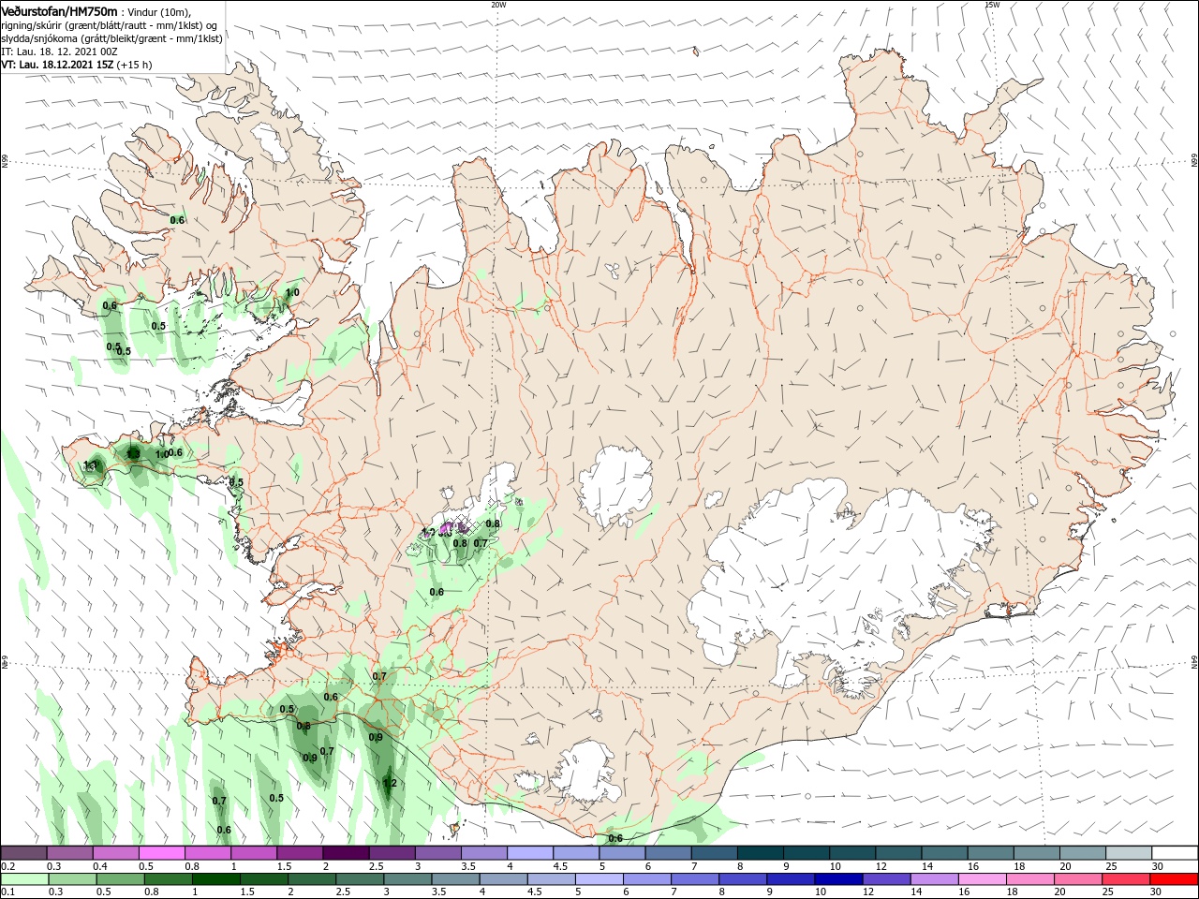This screenshot has height=899, width=1199.
Task: Click the dark mauve 0.2 swatch, upper legend row
Action: coord(23,853)
